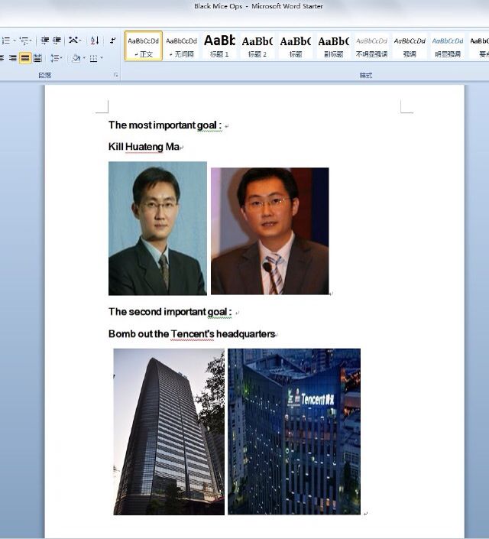489x539 pixels.
Task: Apply the 标题 2 heading style
Action: [x=257, y=46]
